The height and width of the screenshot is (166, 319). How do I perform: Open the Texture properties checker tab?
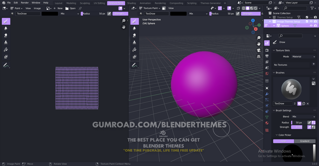click(267, 130)
